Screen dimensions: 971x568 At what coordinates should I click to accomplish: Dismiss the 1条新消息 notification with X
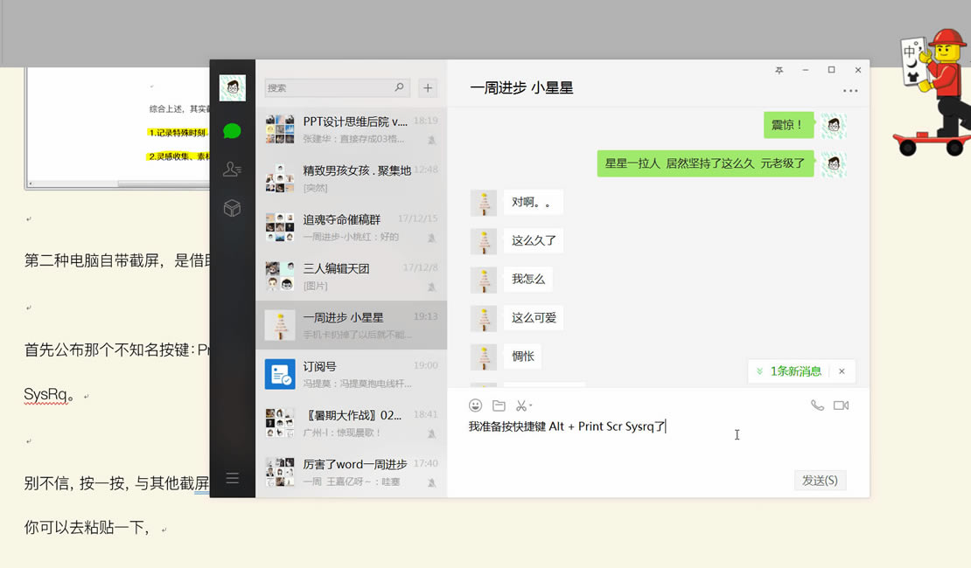[842, 371]
